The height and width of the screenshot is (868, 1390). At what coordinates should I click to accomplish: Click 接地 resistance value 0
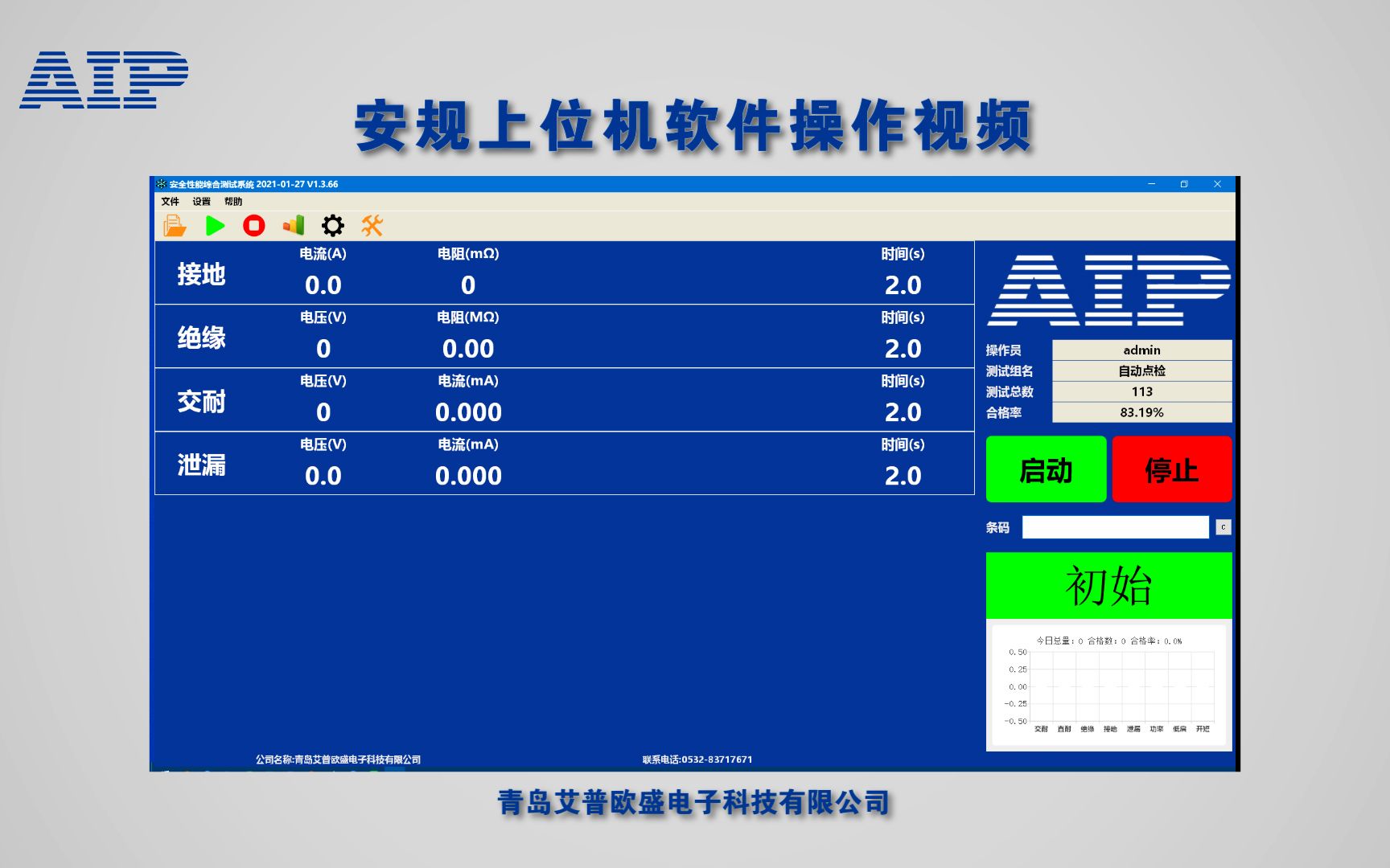[468, 285]
